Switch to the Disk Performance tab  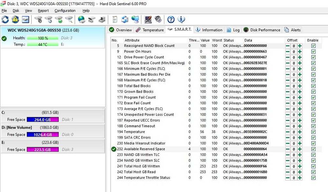coord(262,30)
